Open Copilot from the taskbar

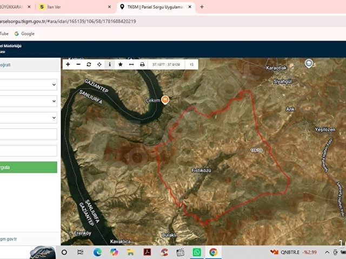coord(114,252)
